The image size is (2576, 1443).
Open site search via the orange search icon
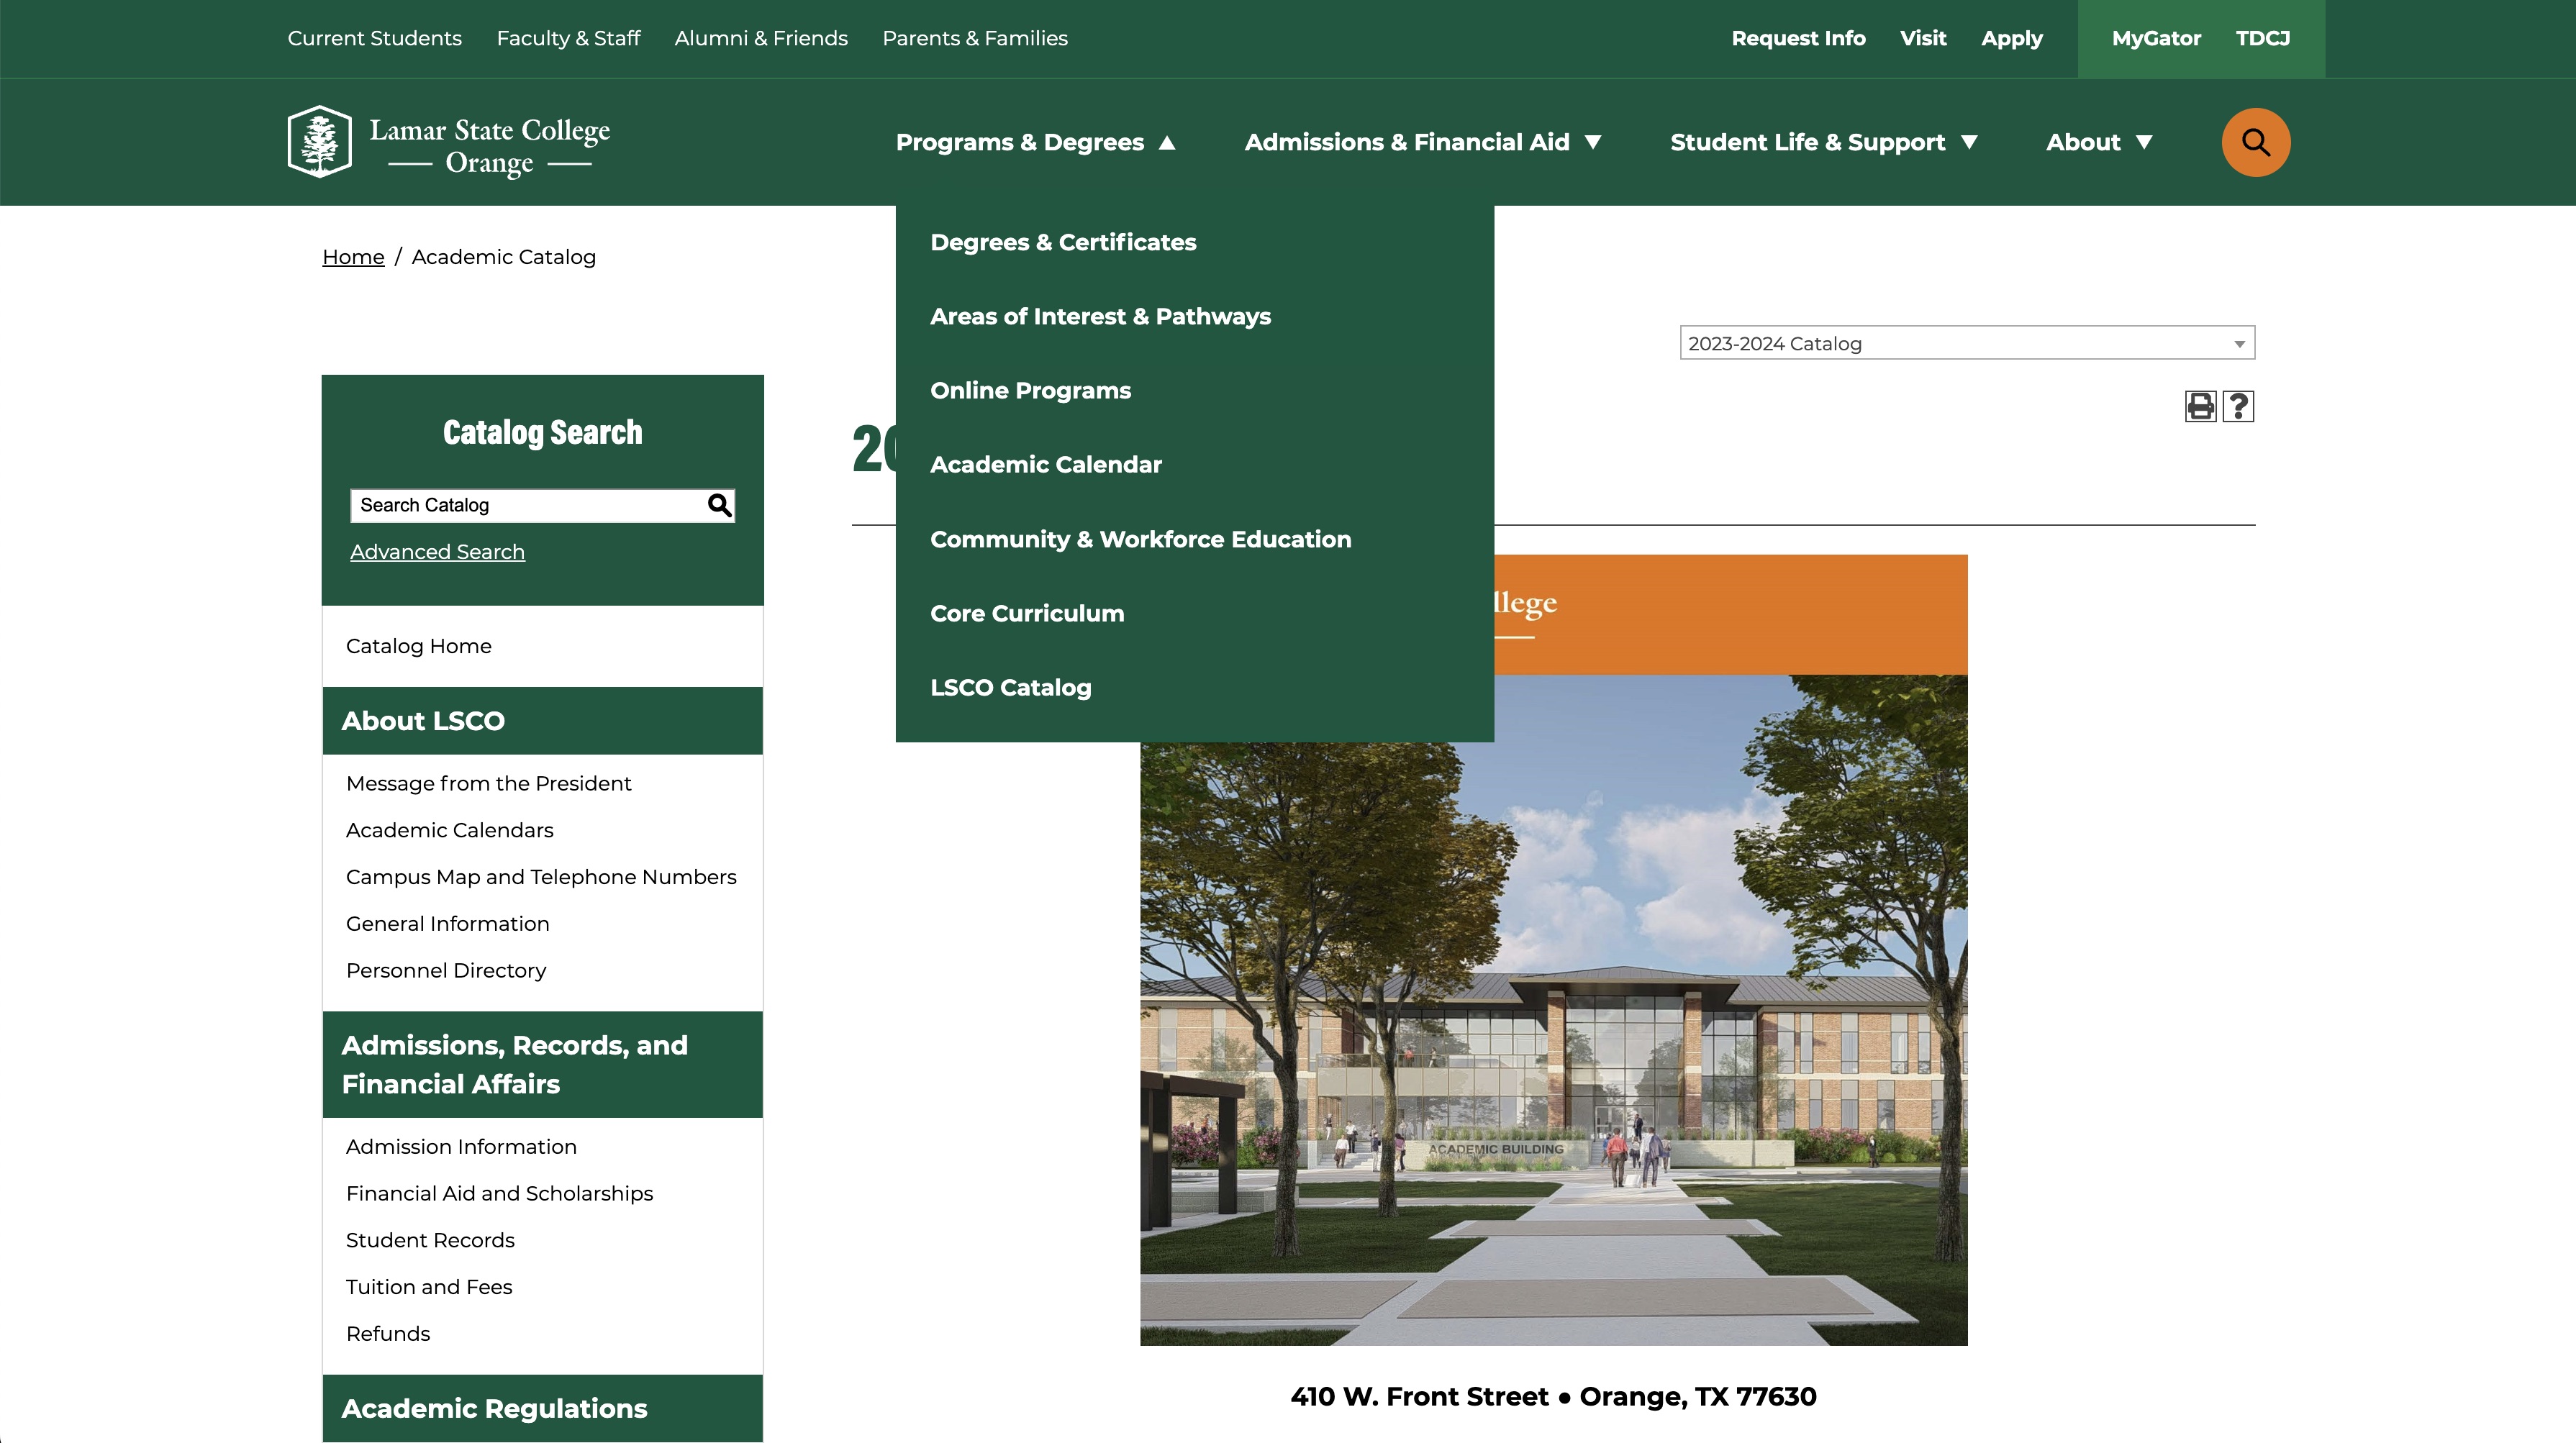pos(2255,142)
